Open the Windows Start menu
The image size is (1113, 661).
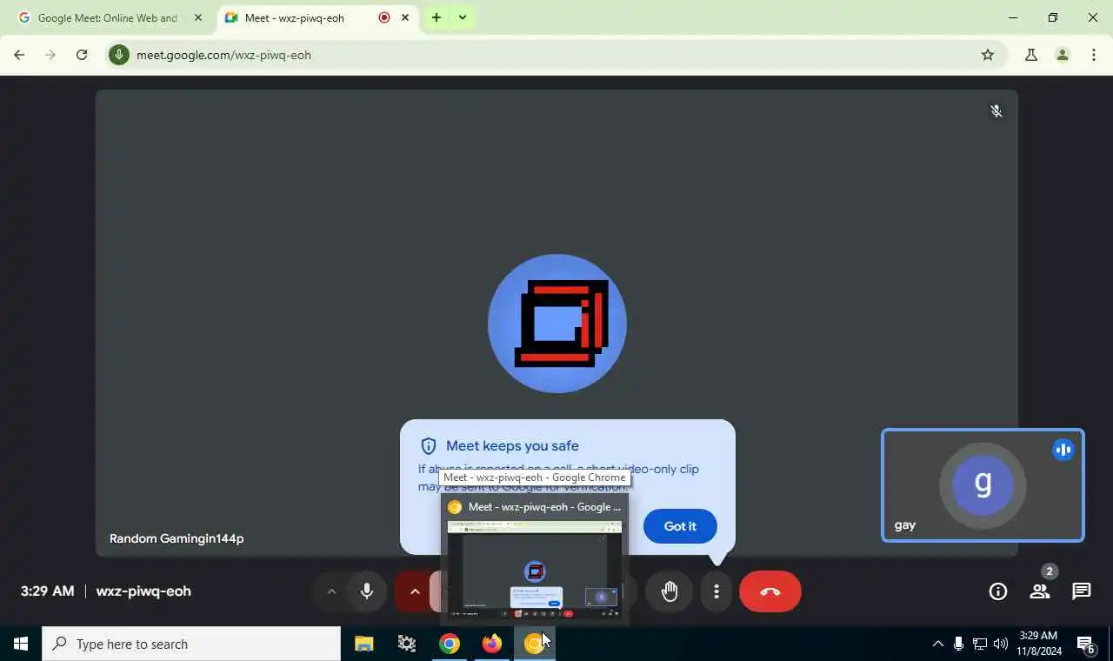pos(21,644)
